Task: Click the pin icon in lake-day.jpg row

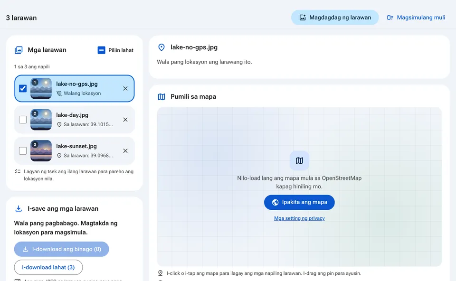Action: coord(59,124)
